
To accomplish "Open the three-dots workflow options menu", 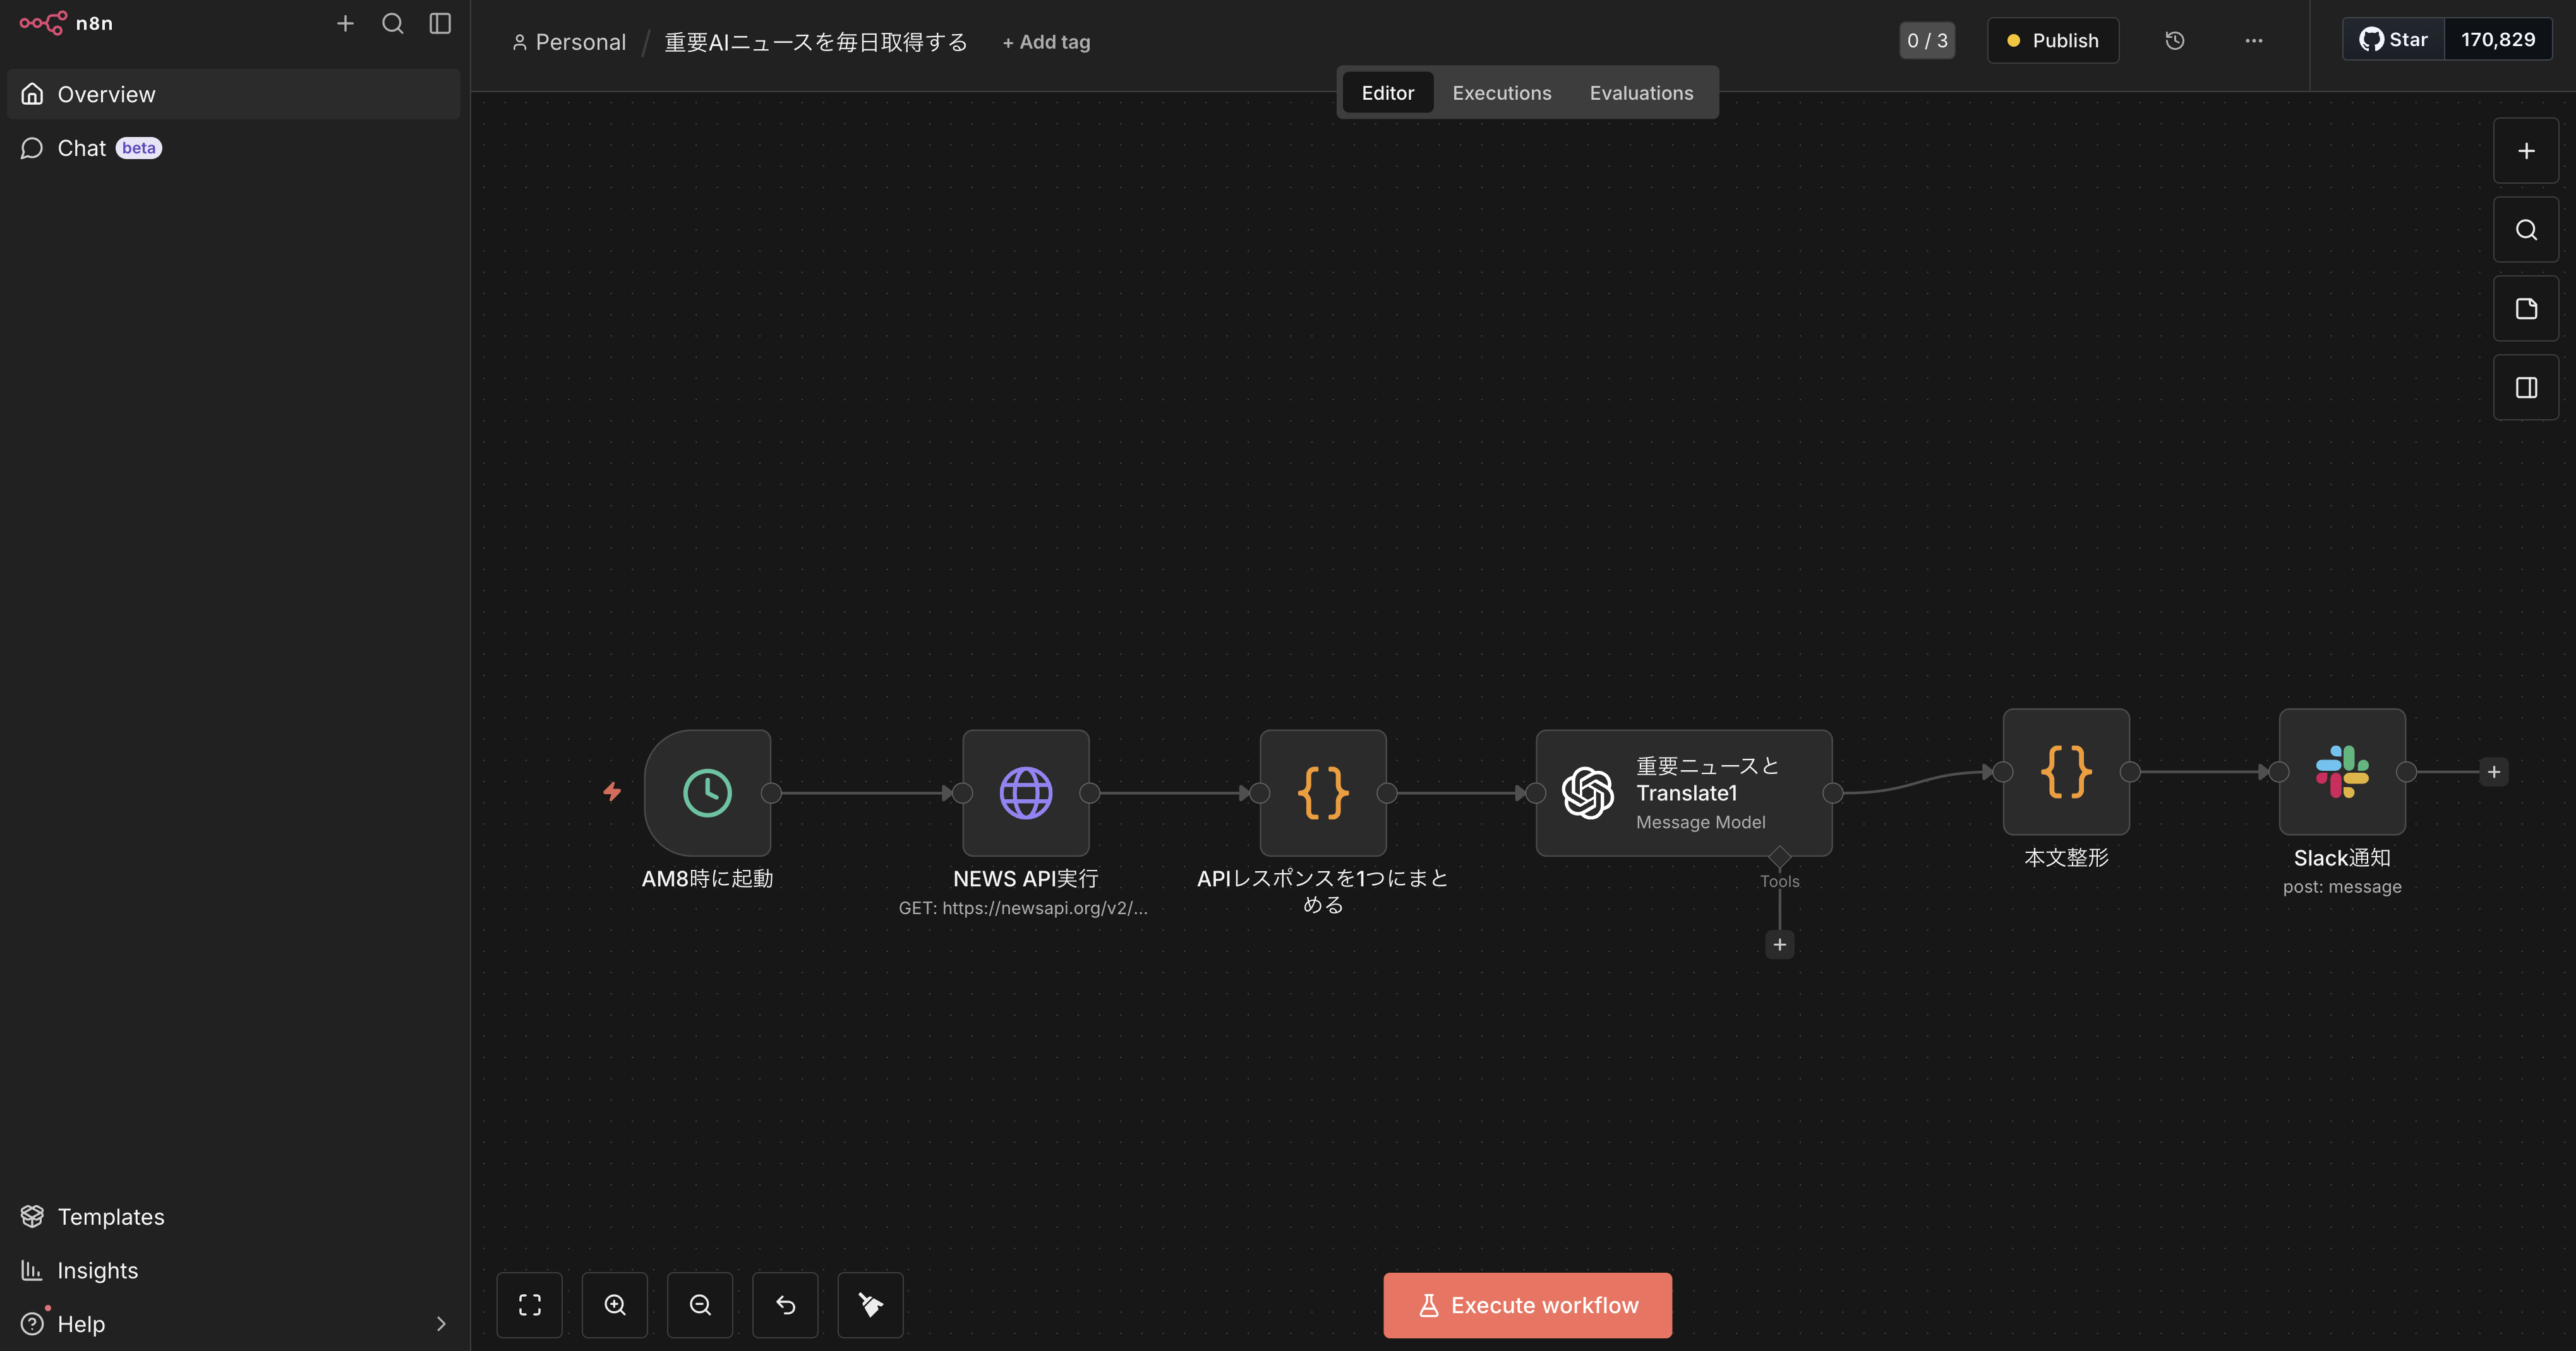I will coord(2253,41).
